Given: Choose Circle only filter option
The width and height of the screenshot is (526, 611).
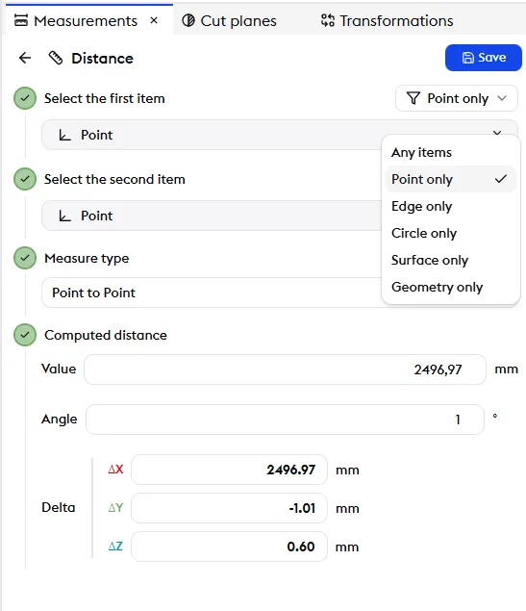Looking at the screenshot, I should (451, 233).
